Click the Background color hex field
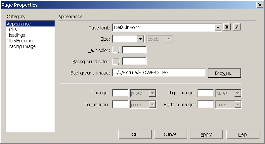The width and height of the screenshot is (265, 144). [134, 61]
